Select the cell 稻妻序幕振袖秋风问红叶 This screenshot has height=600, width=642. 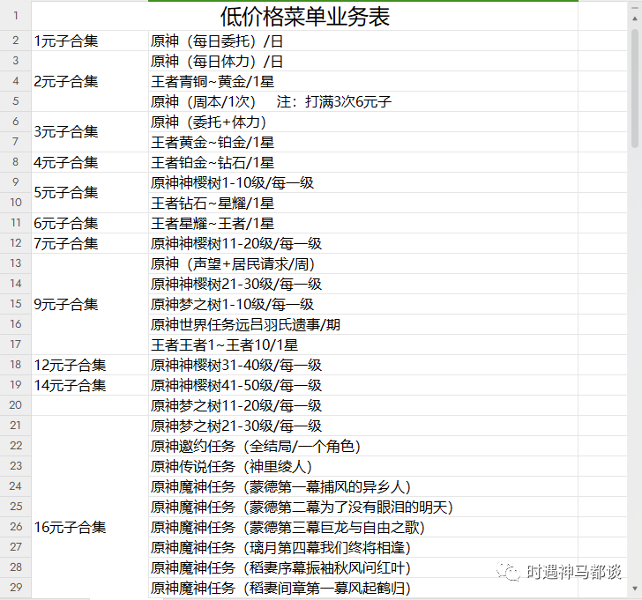pyautogui.click(x=362, y=567)
